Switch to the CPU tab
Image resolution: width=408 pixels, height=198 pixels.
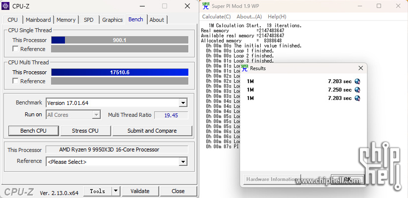(x=13, y=20)
